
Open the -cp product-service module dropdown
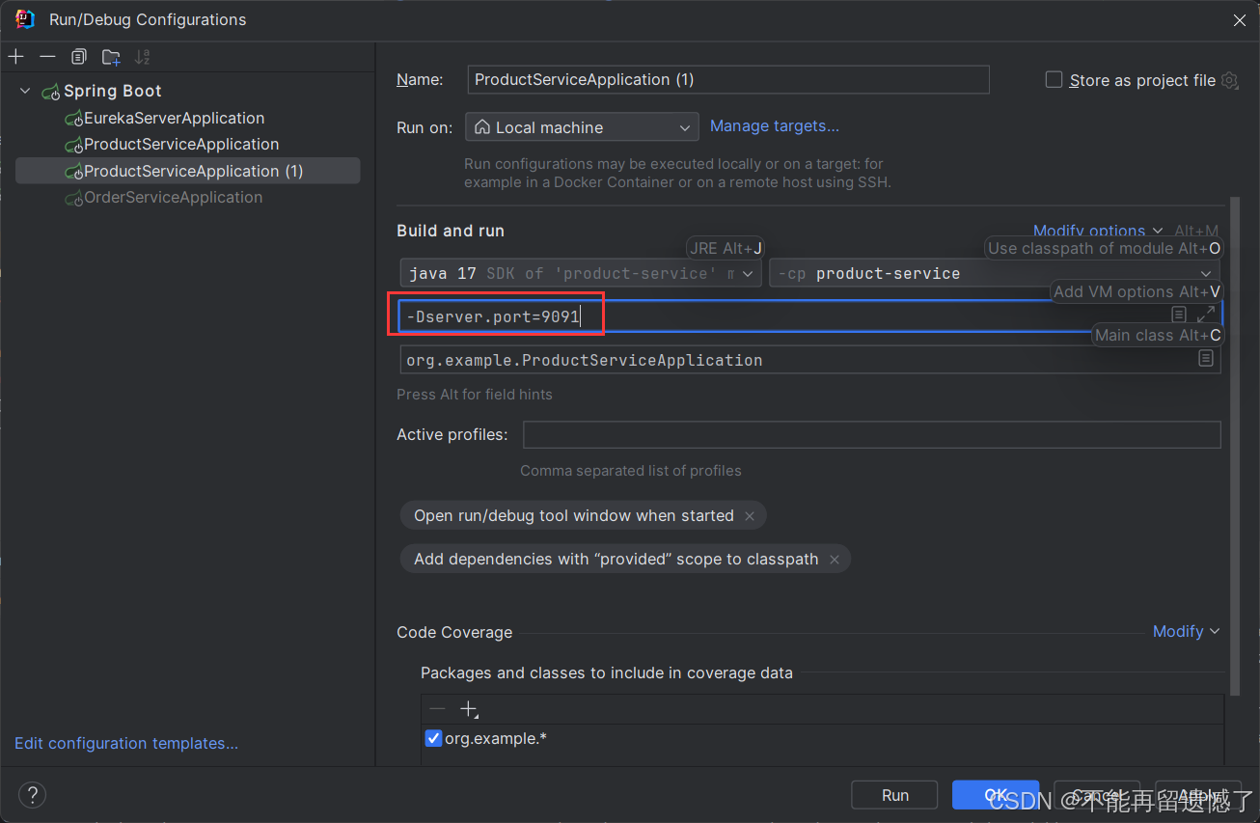[x=994, y=273]
